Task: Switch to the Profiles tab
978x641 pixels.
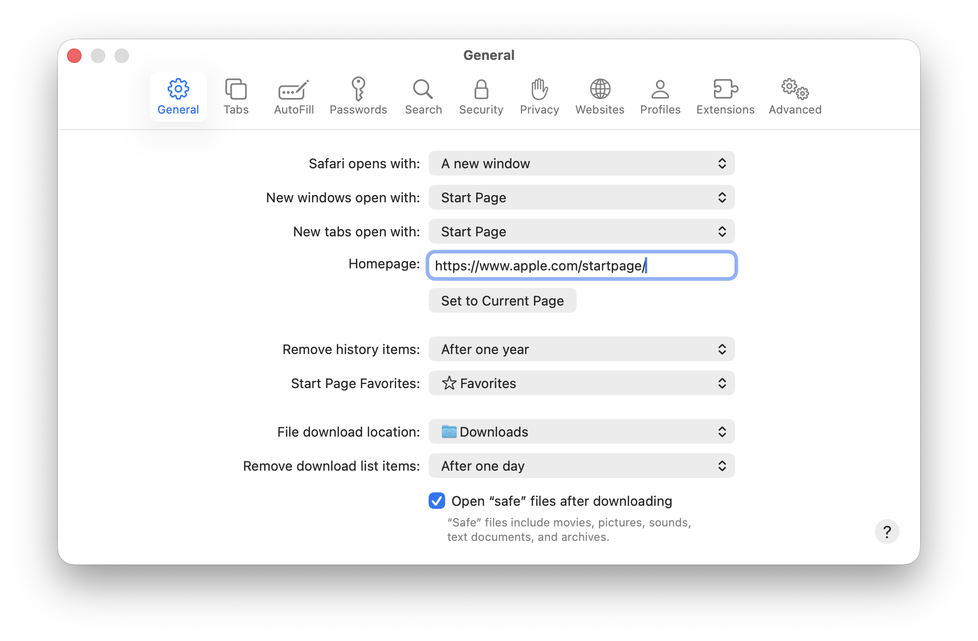Action: point(660,97)
